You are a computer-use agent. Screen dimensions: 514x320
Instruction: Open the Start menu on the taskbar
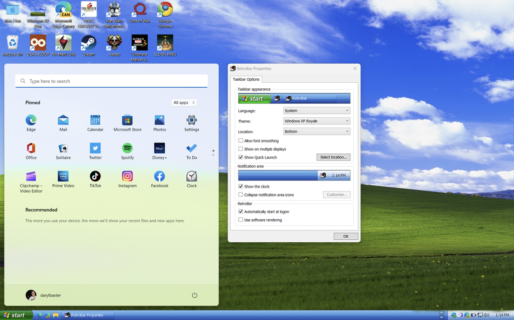click(15, 315)
